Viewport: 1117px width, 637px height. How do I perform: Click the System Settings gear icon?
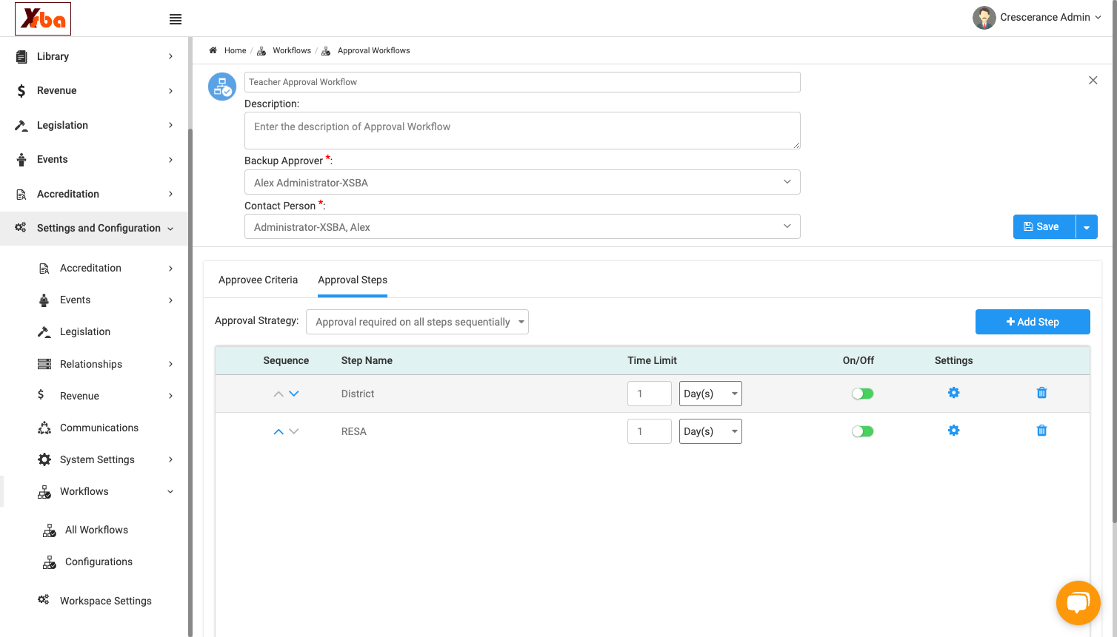(x=44, y=459)
